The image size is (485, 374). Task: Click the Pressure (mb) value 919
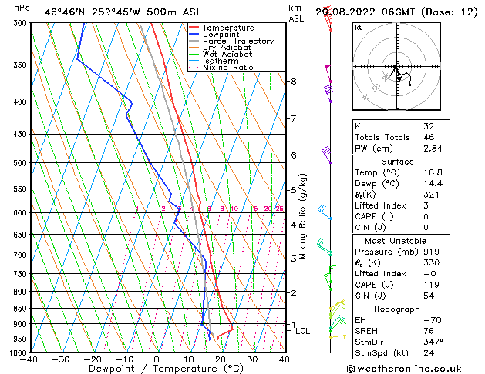432,252
